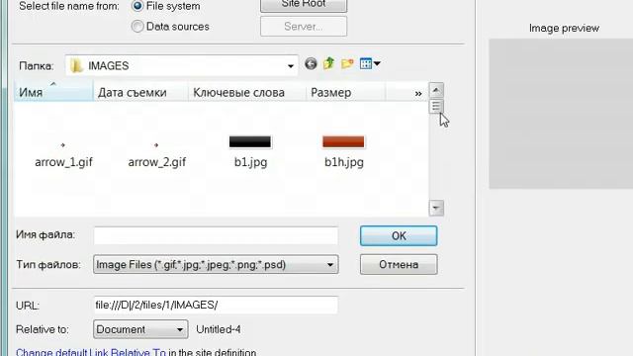This screenshot has width=633, height=356.
Task: Sort by the Имя column header
Action: (53, 92)
